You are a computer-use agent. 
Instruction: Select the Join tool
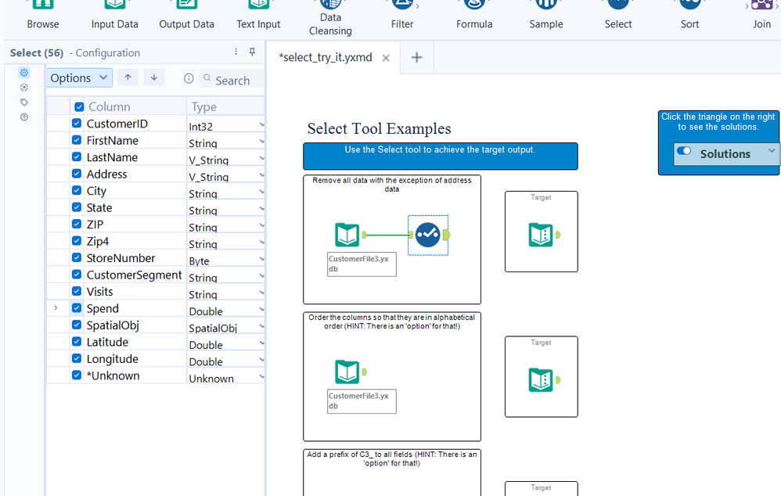(761, 15)
